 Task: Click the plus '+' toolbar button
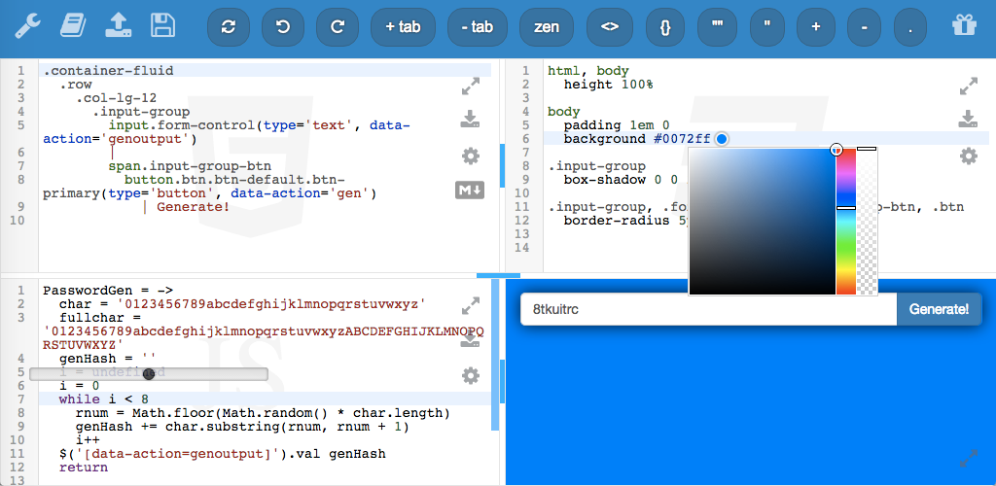[x=816, y=26]
